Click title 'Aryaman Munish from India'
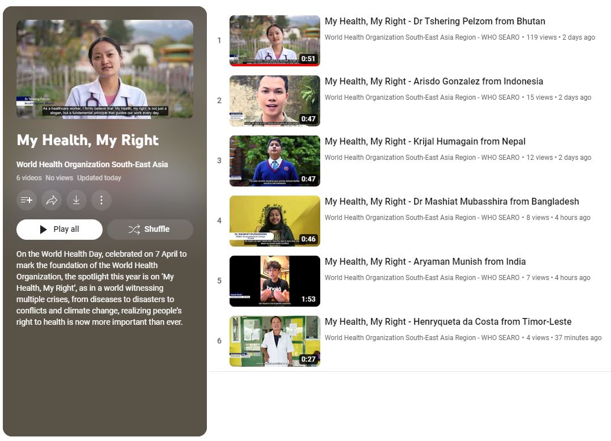Viewport: 611px width, 441px height. point(425,262)
